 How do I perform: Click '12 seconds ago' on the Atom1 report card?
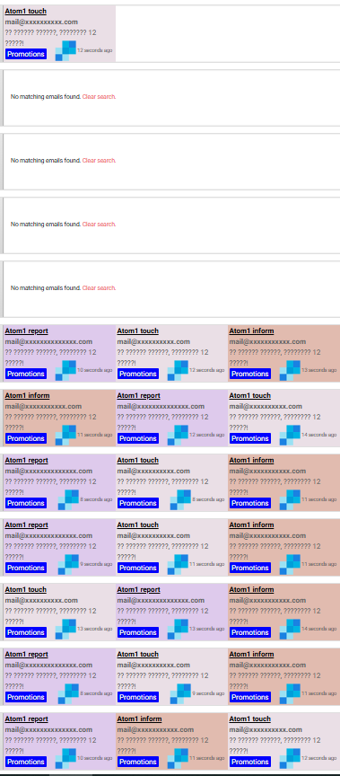206,435
